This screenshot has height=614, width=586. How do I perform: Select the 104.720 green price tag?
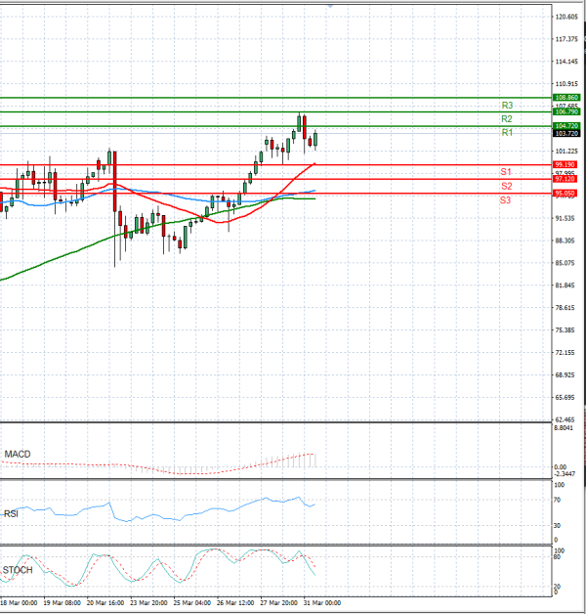point(566,126)
